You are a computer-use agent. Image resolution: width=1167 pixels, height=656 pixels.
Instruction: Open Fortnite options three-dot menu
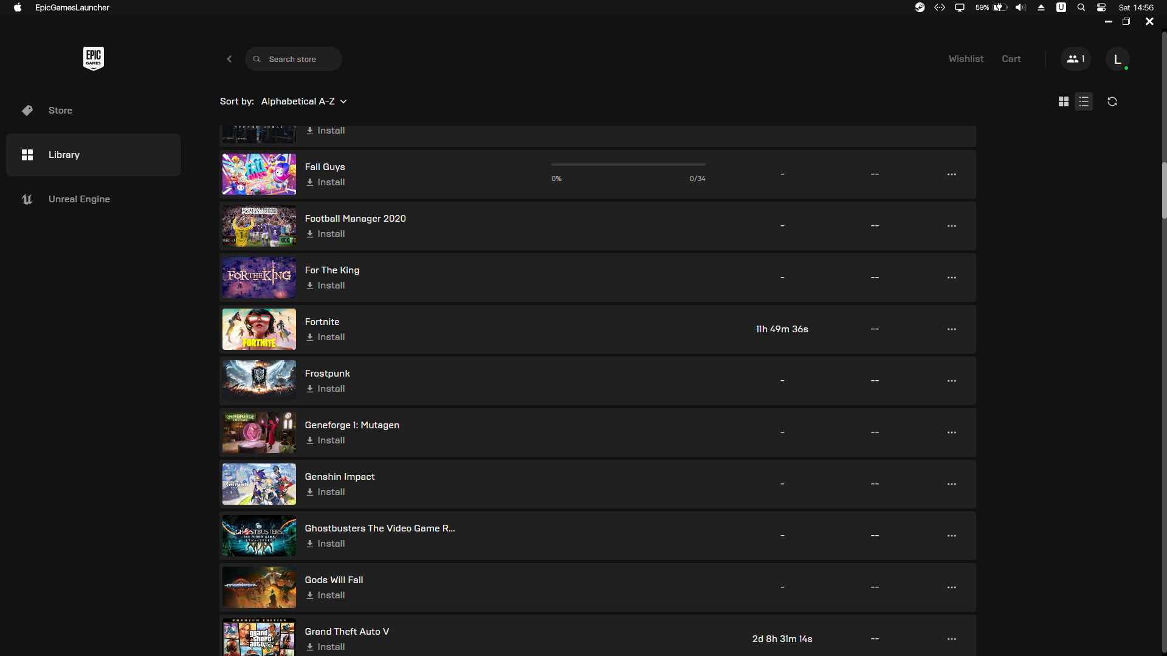pyautogui.click(x=951, y=329)
